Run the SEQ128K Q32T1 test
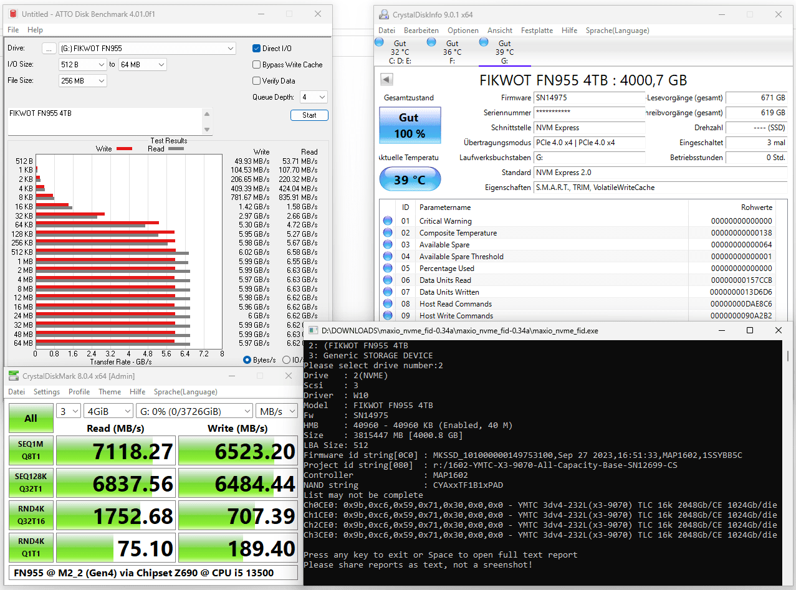796x590 pixels. [31, 483]
